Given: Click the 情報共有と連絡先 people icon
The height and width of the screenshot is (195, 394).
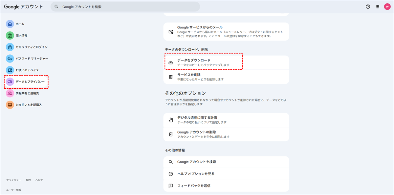Looking at the screenshot, I should click(10, 93).
